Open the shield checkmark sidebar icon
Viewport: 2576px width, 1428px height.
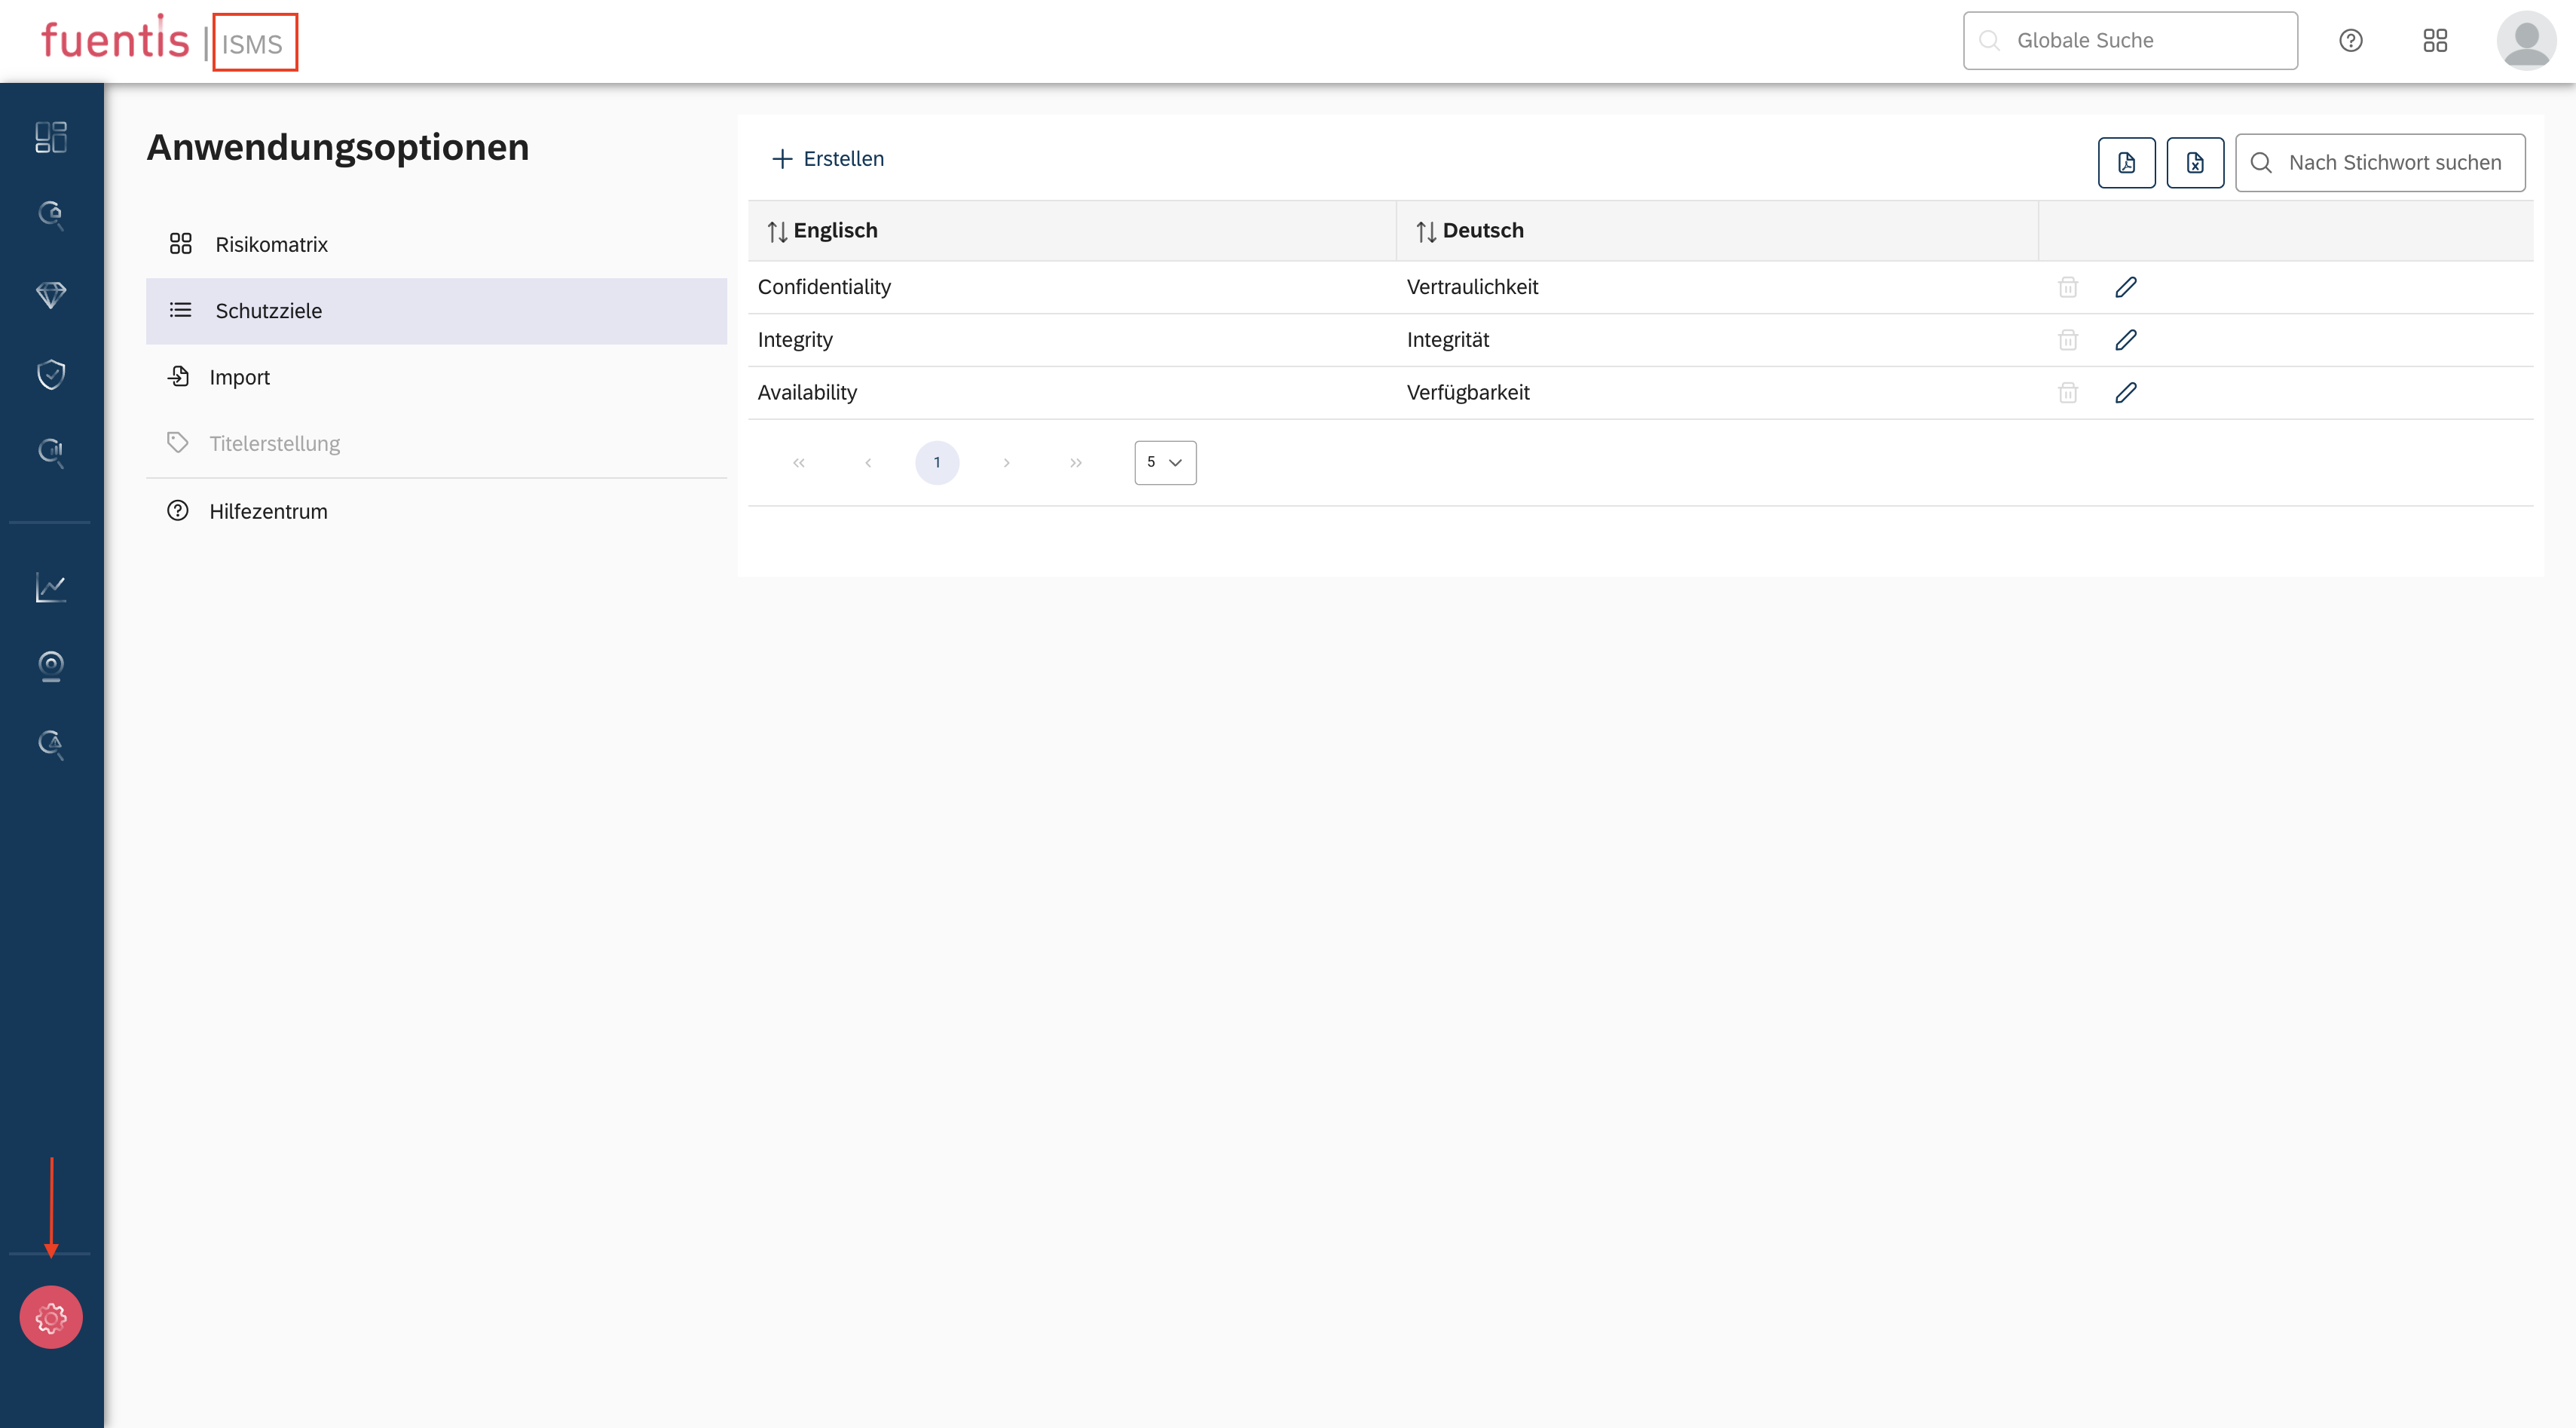(51, 373)
